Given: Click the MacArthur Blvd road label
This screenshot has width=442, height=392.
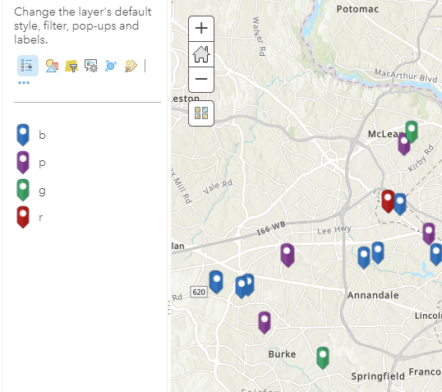Looking at the screenshot, I should [x=405, y=76].
